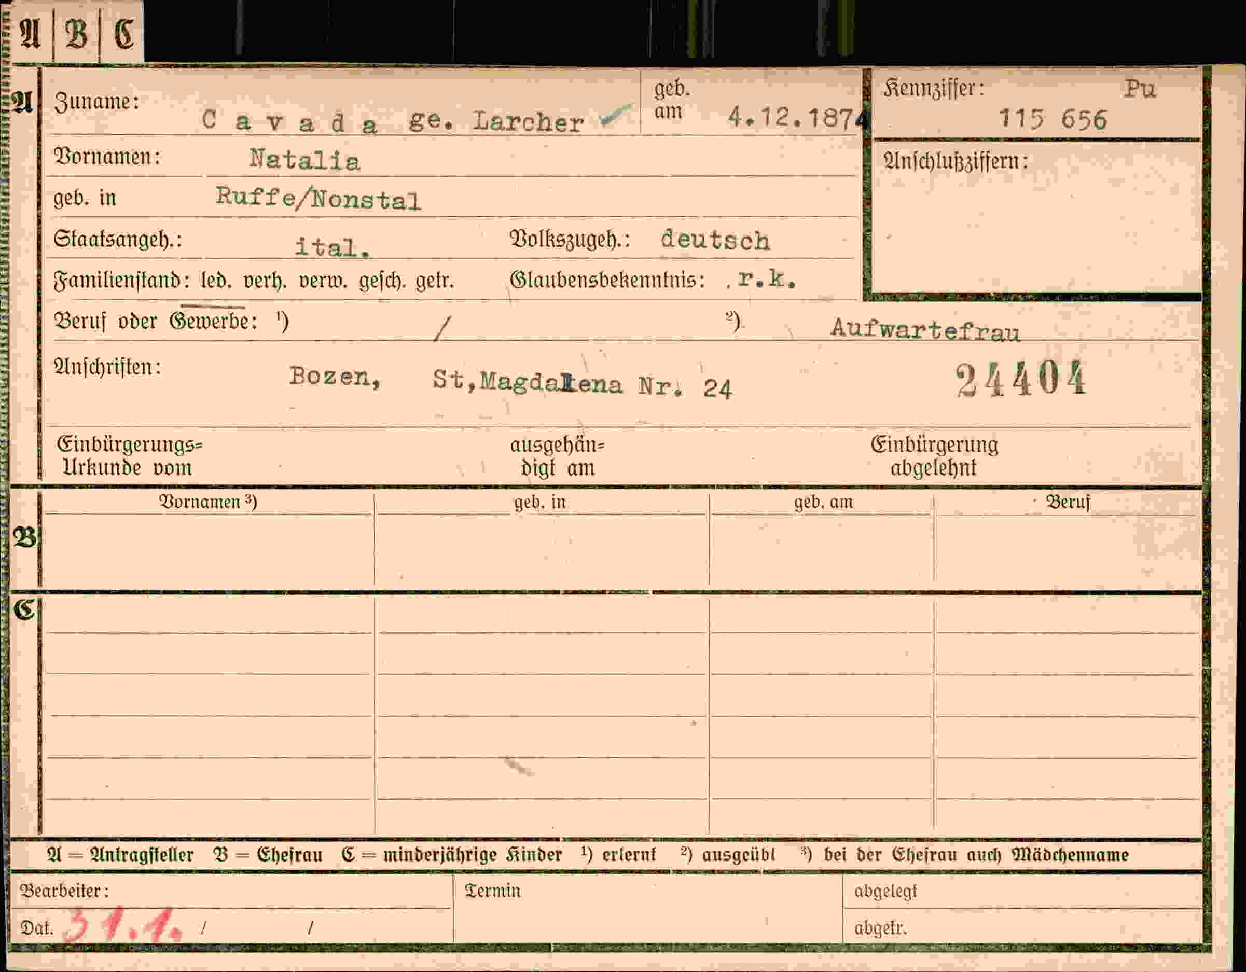Click the legend entry "C = minderjährige Kinder"
Image resolution: width=1246 pixels, height=972 pixels.
[x=452, y=855]
